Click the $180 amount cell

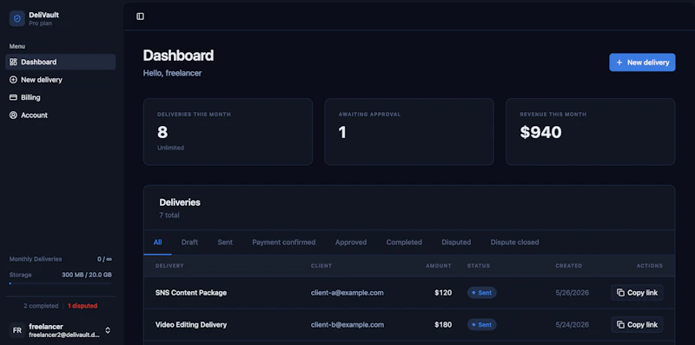(x=443, y=325)
